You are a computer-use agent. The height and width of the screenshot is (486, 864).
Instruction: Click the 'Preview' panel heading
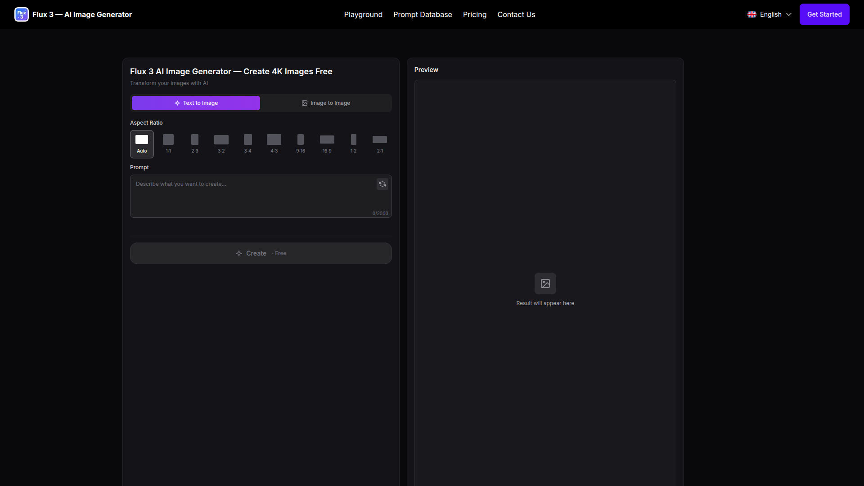[x=426, y=70]
